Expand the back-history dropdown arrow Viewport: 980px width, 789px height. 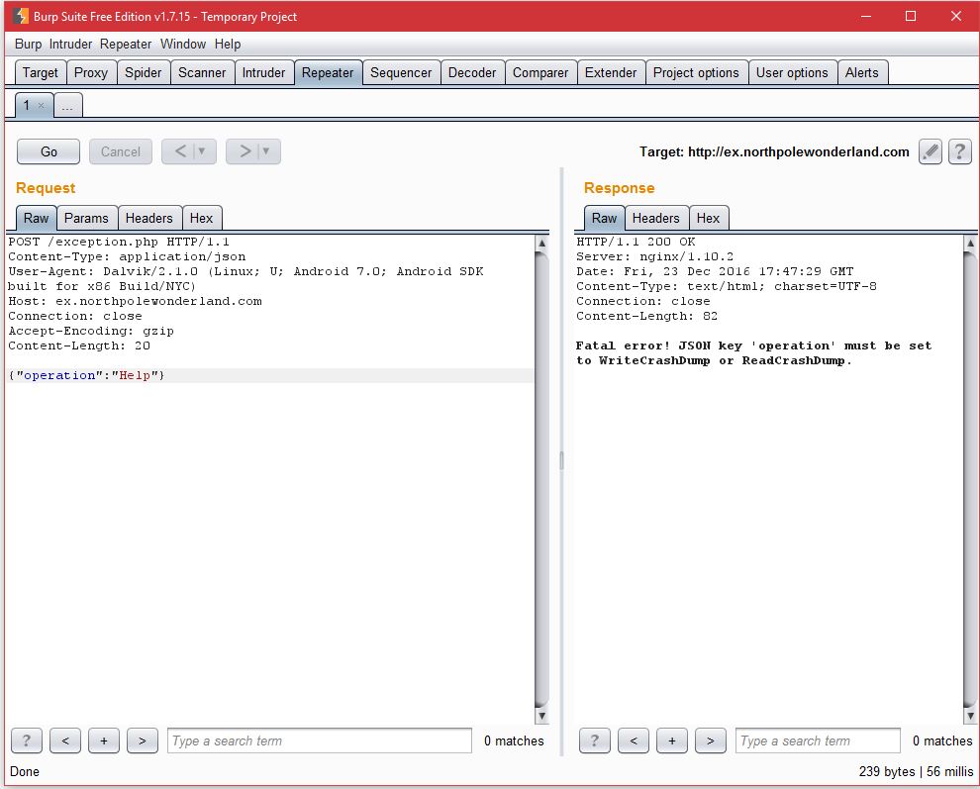coord(202,151)
